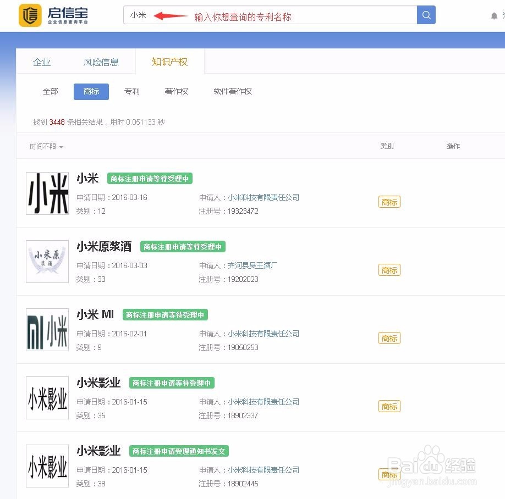Select the 商标 filter button
The width and height of the screenshot is (505, 499).
pyautogui.click(x=91, y=91)
